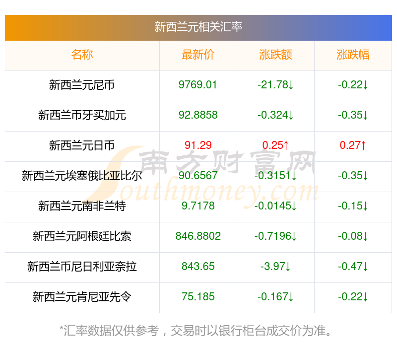This screenshot has width=397, height=346.
Task: Select the 新西兰元日币 row name
Action: [82, 145]
